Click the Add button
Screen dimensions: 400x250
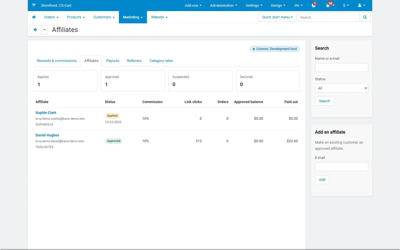click(322, 180)
